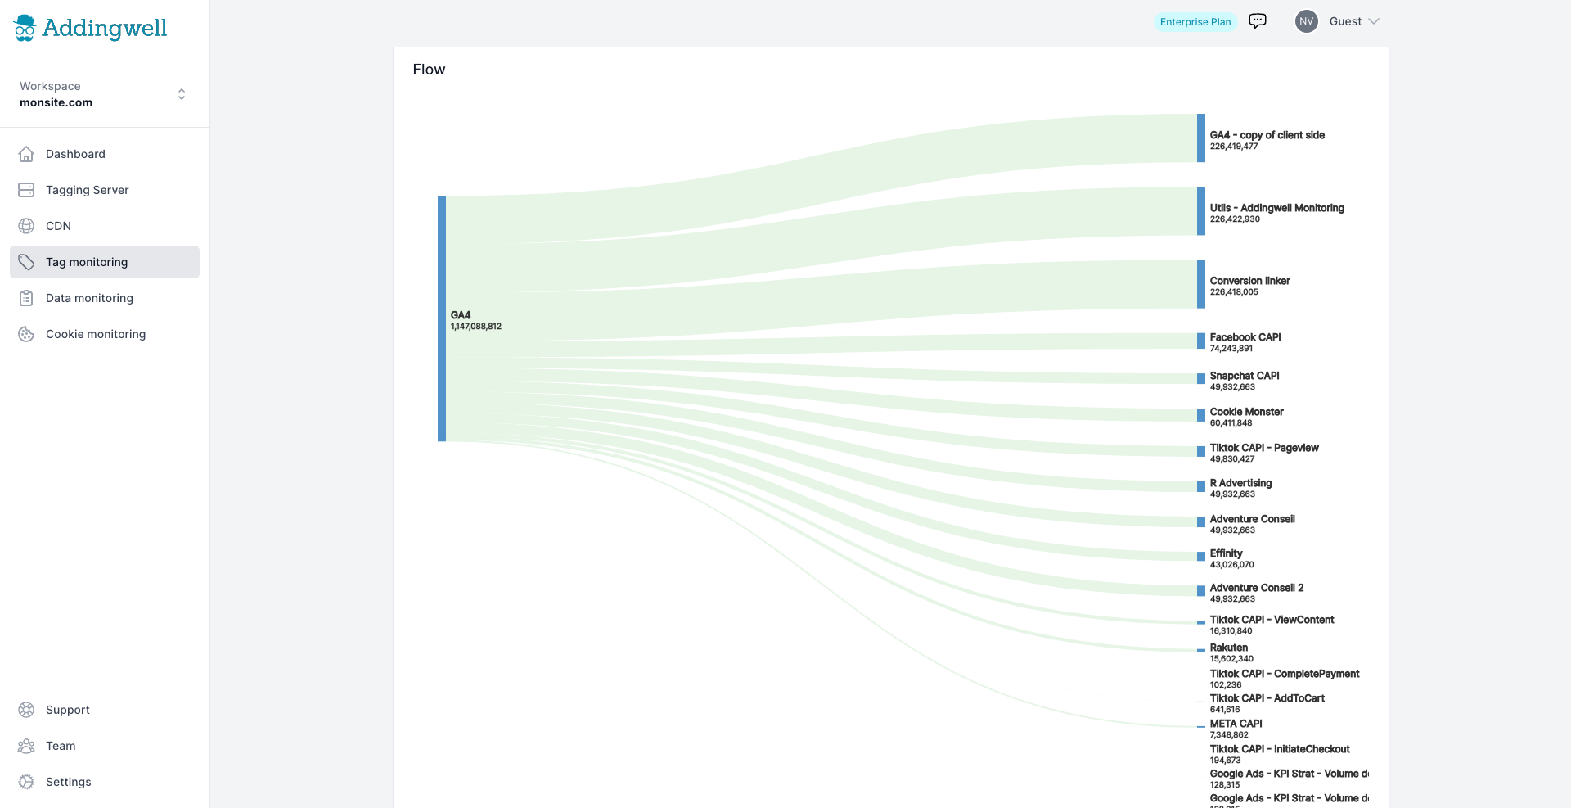Click the Facebook CAPI label
1571x808 pixels.
tap(1245, 337)
